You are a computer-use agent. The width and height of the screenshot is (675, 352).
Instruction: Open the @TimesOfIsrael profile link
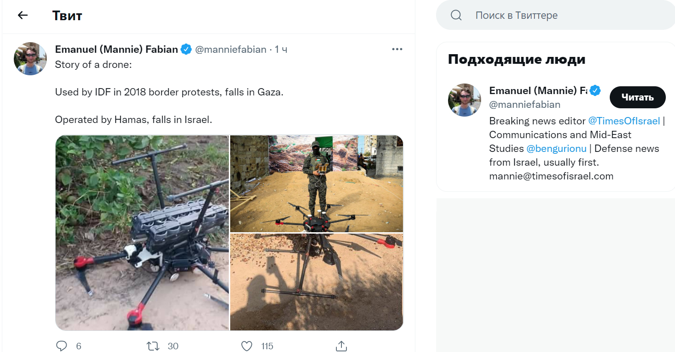(624, 121)
